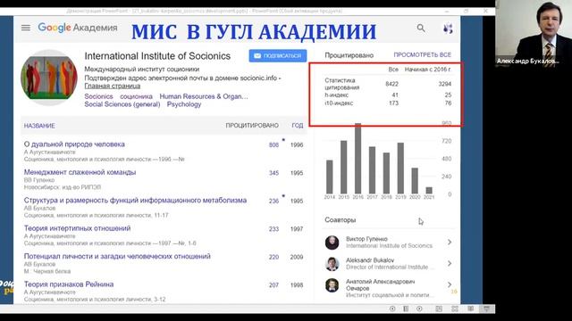Go to previous slide using status bar arrow

pyautogui.click(x=392, y=309)
